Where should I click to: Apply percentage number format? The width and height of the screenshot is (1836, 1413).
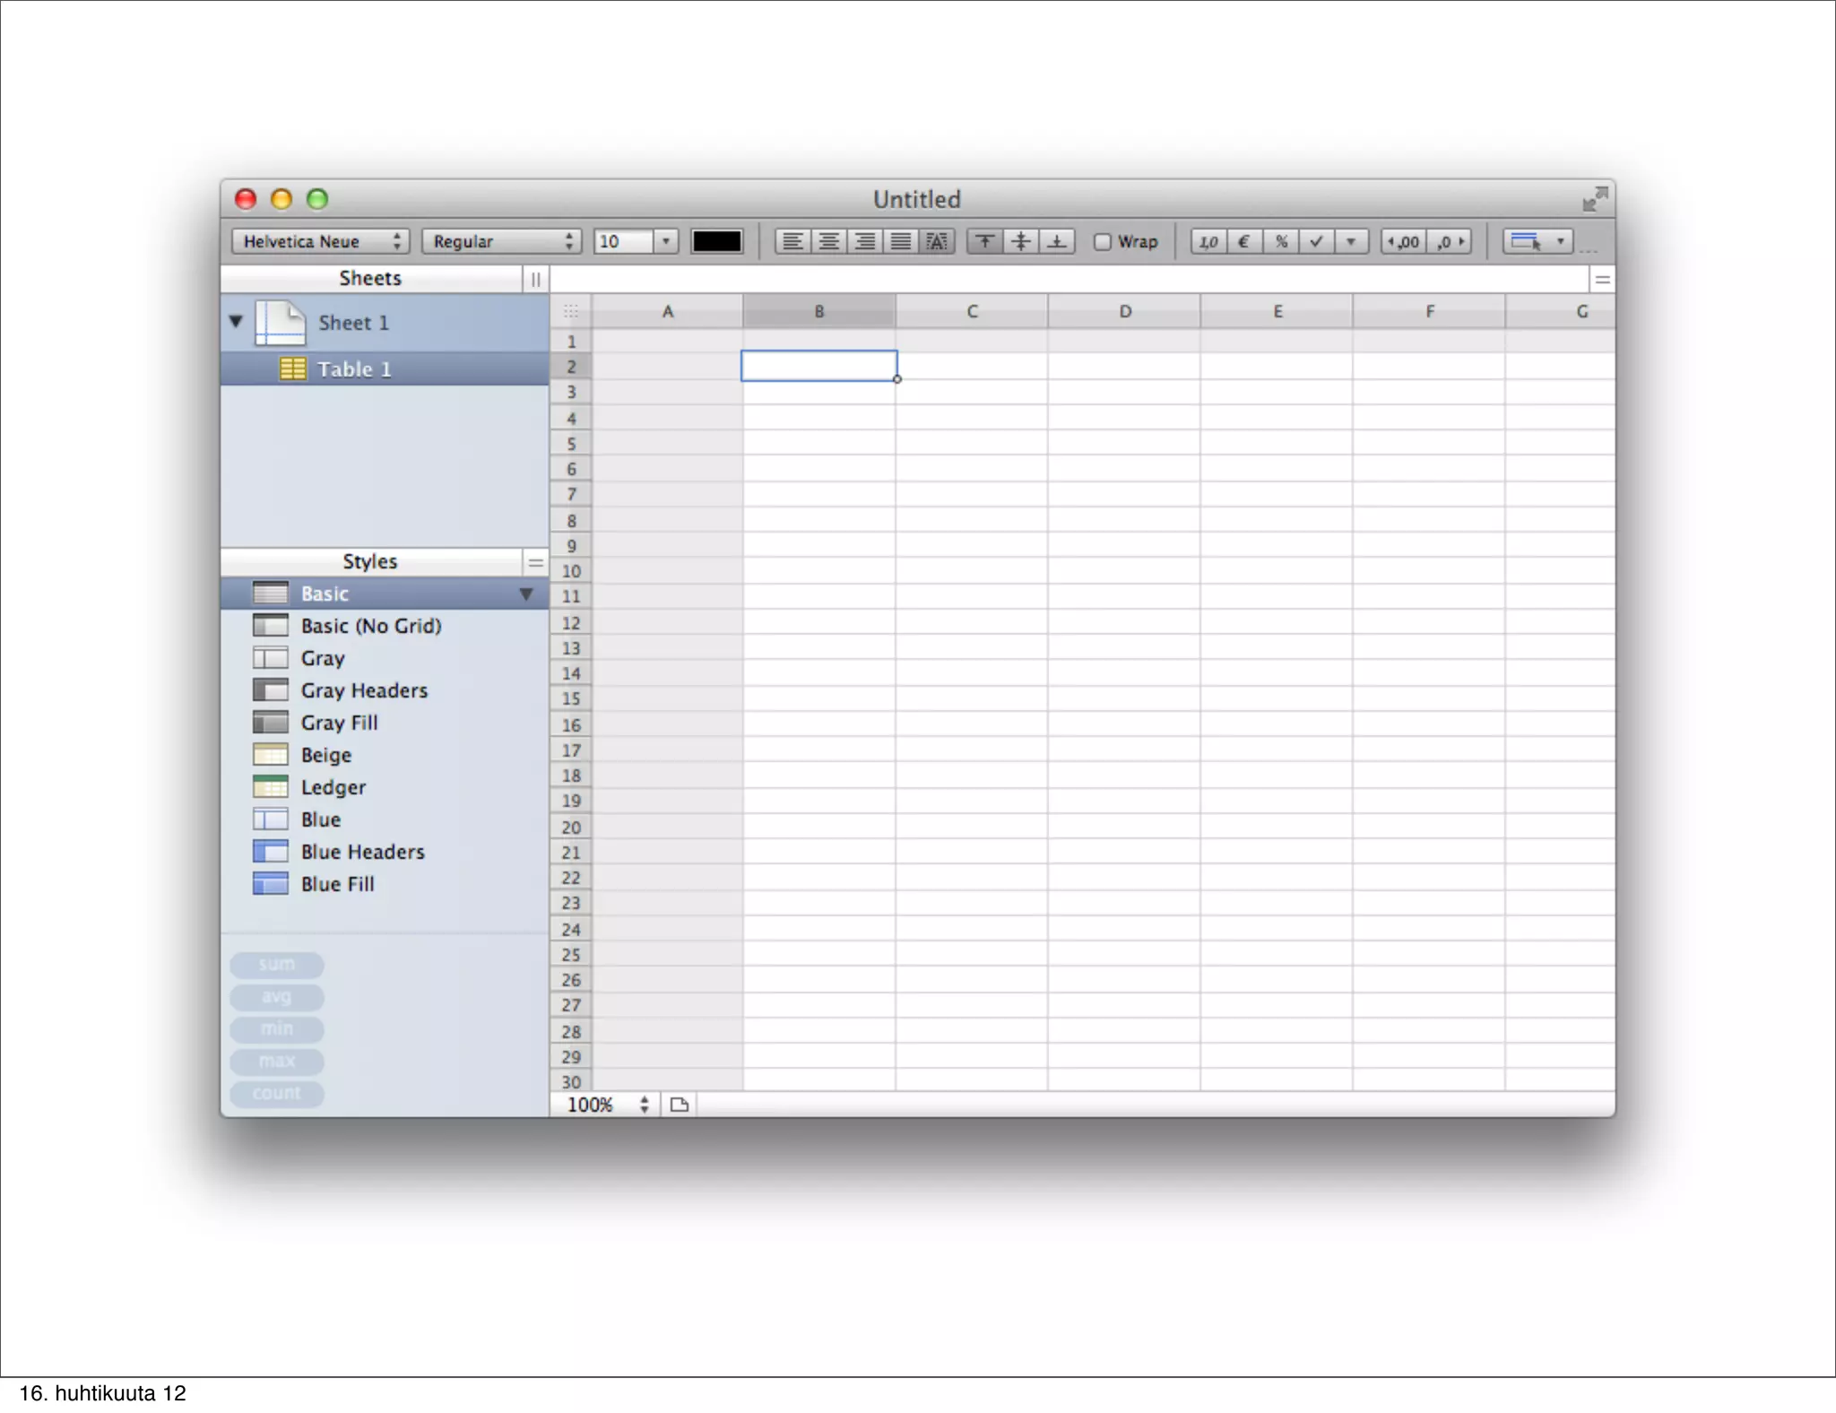(1281, 241)
